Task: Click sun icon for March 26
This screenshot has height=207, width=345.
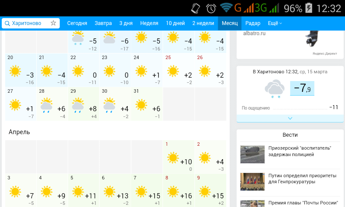Action: coord(204,71)
